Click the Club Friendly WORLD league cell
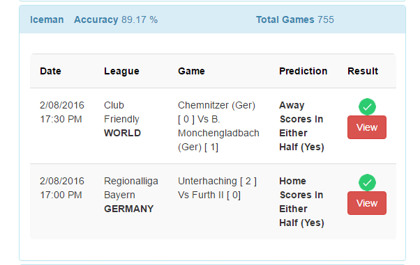 [122, 119]
